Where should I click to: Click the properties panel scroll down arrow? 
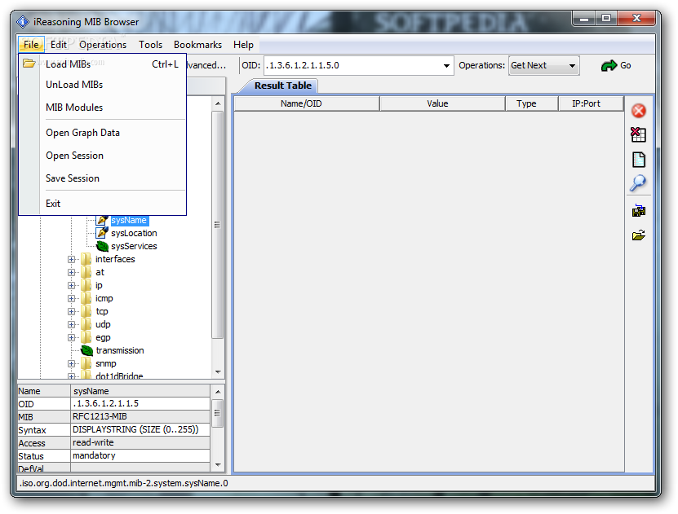[x=218, y=465]
